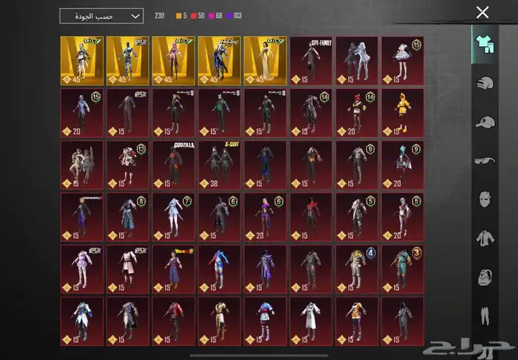This screenshot has height=360, width=518.
Task: Switch to the cap headwear category
Action: (x=484, y=122)
